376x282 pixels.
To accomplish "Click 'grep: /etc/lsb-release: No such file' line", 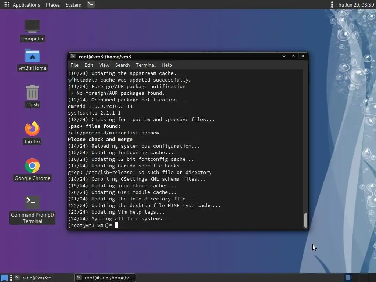I will [x=140, y=173].
